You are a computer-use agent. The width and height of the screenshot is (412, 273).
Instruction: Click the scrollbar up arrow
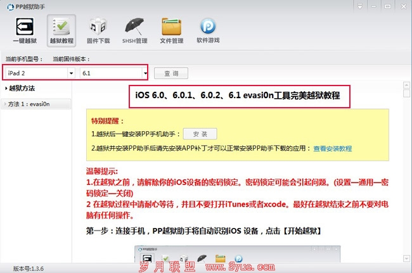pyautogui.click(x=406, y=85)
